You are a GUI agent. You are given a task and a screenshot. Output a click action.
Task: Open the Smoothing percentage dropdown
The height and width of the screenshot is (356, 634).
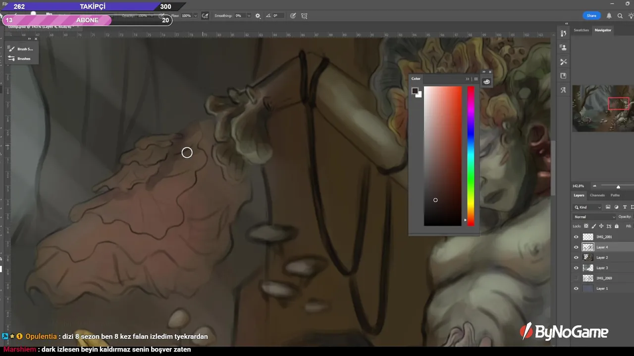point(249,16)
